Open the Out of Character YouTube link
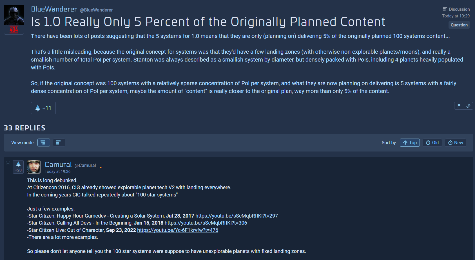This screenshot has height=260, width=475. click(178, 230)
